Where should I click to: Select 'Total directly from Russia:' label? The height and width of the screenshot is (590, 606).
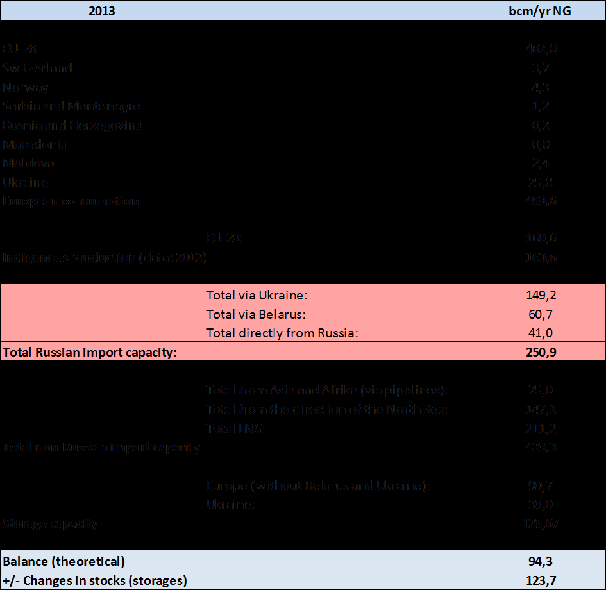pyautogui.click(x=282, y=333)
